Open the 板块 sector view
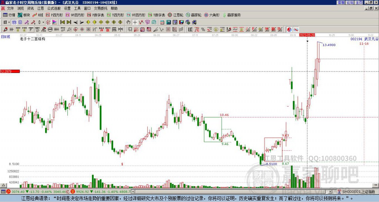This screenshot has height=202, width=379. click(24, 15)
